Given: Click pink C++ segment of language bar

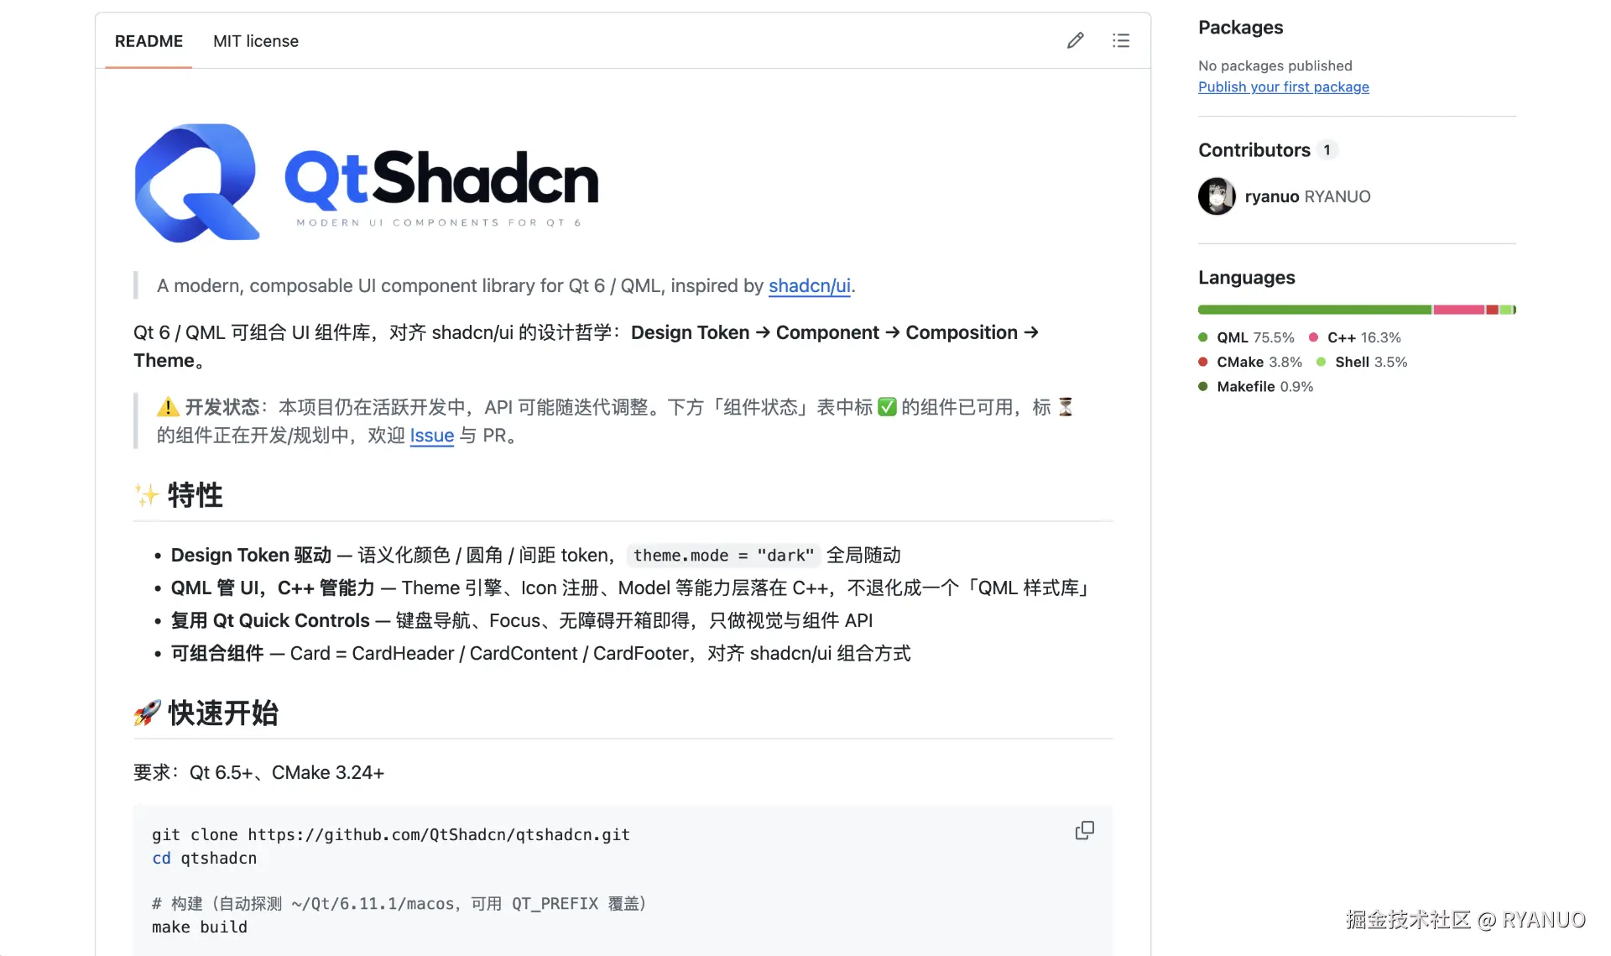Looking at the screenshot, I should pyautogui.click(x=1459, y=310).
